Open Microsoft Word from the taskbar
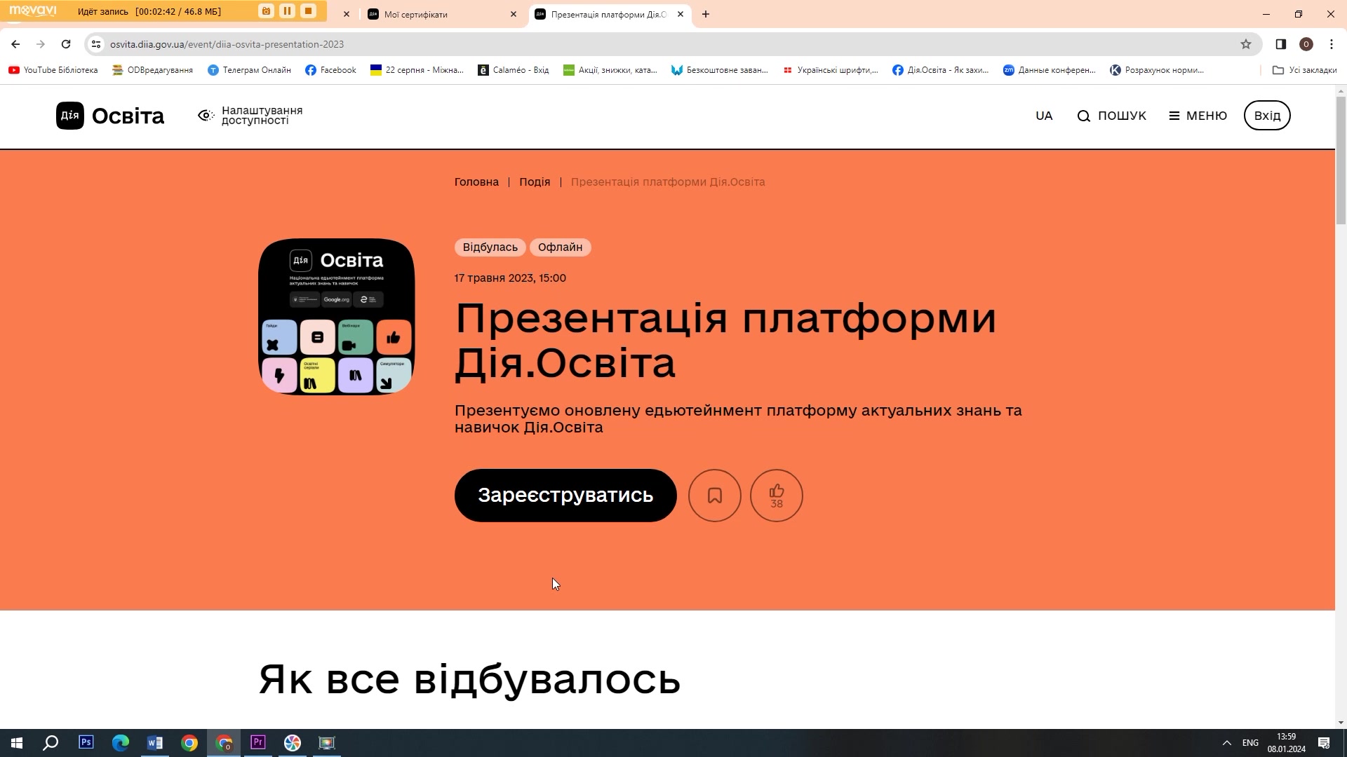Viewport: 1347px width, 757px height. pyautogui.click(x=155, y=743)
